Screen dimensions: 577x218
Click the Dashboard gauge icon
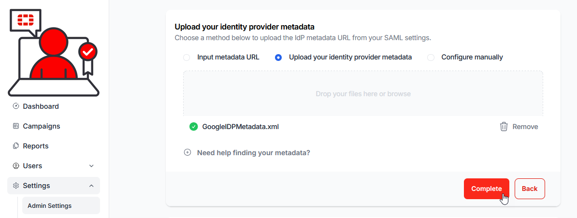coord(16,106)
